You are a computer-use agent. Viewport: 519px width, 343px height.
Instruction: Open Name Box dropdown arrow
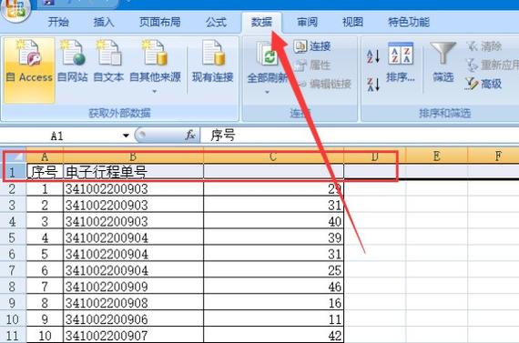click(126, 136)
